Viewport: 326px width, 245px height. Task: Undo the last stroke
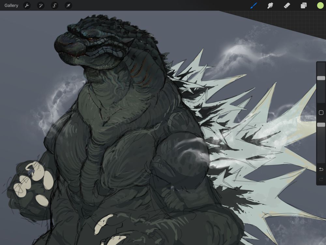click(321, 169)
